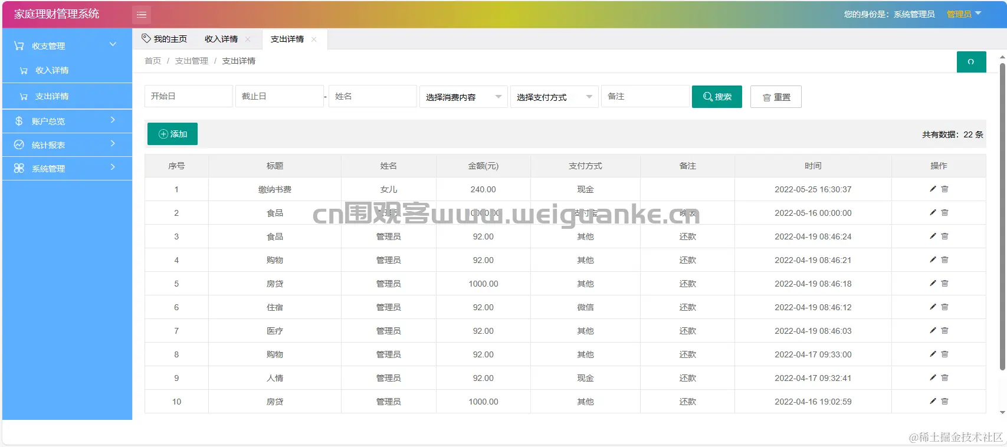This screenshot has height=447, width=1007.
Task: Click the 系统管理 grid icon
Action: click(x=19, y=168)
